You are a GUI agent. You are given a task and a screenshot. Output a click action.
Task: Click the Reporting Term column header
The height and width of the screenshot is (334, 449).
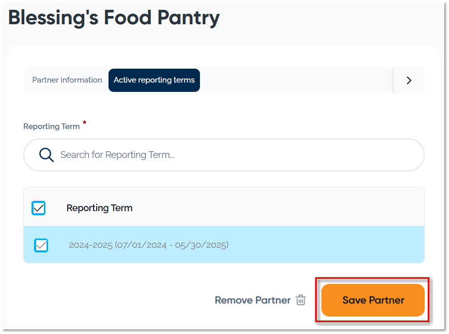(x=100, y=208)
